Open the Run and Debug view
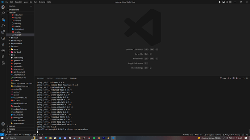 pos(3,26)
